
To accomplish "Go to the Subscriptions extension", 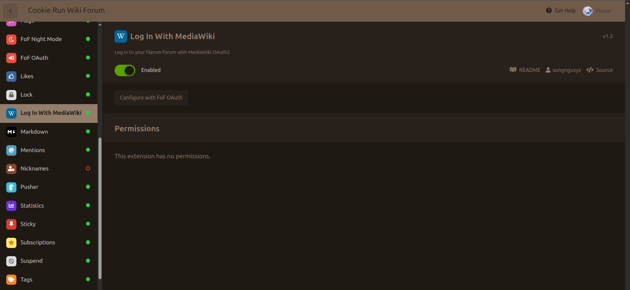I will point(49,242).
